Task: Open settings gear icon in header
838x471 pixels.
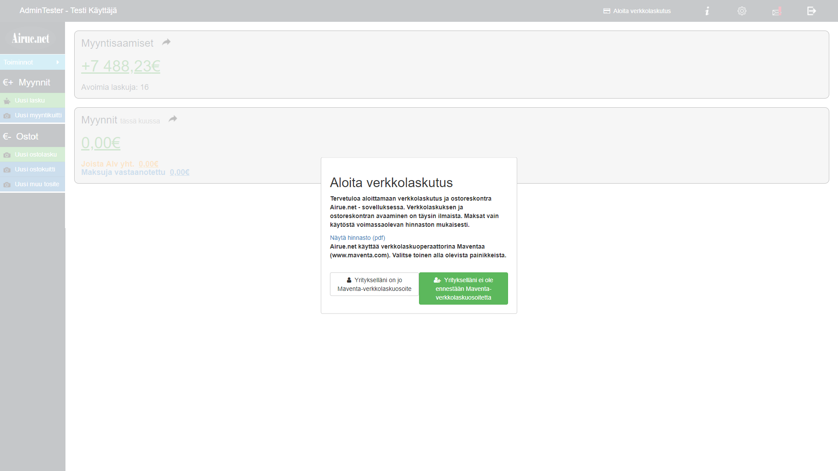Action: (742, 11)
